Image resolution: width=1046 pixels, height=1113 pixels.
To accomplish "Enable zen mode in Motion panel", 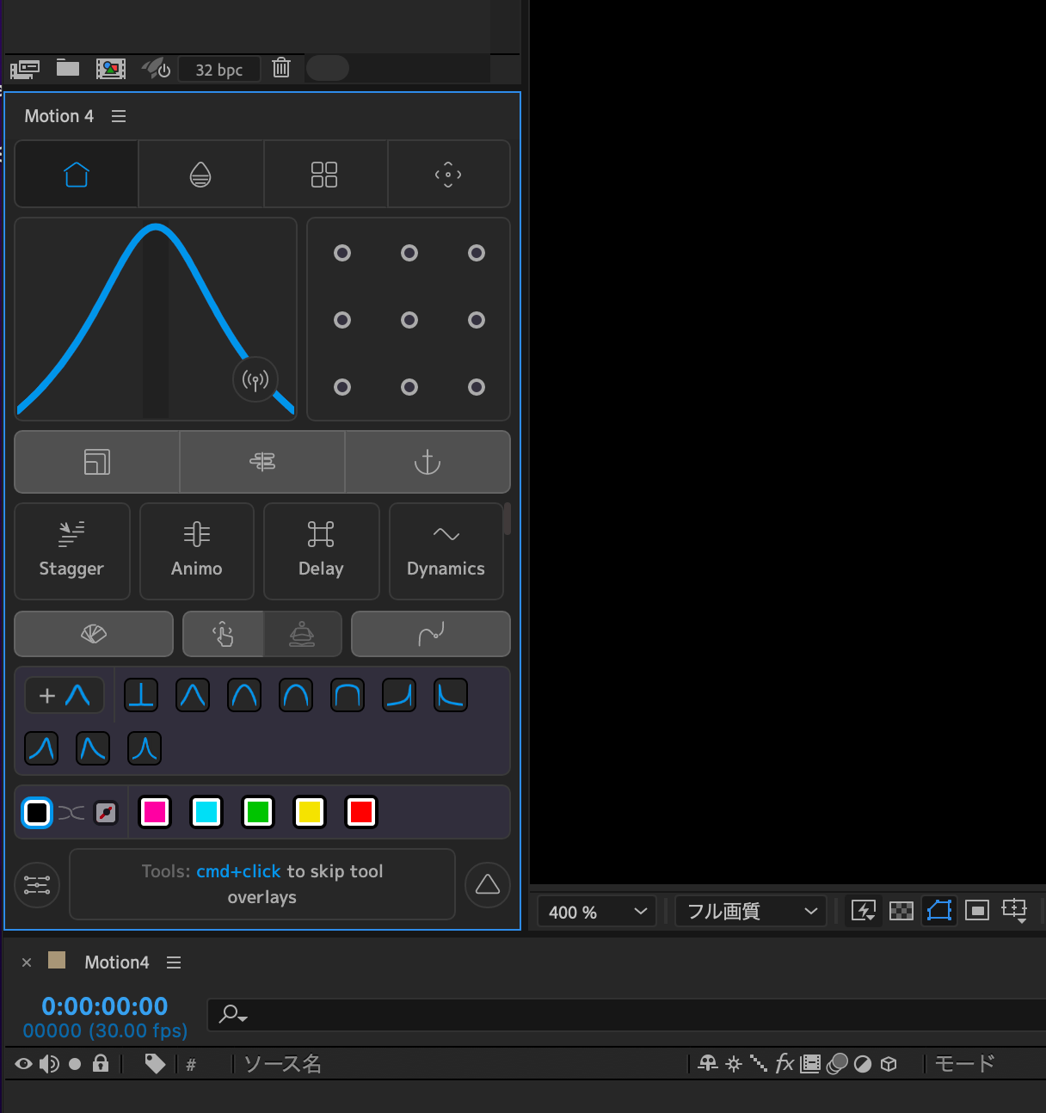I will (302, 634).
